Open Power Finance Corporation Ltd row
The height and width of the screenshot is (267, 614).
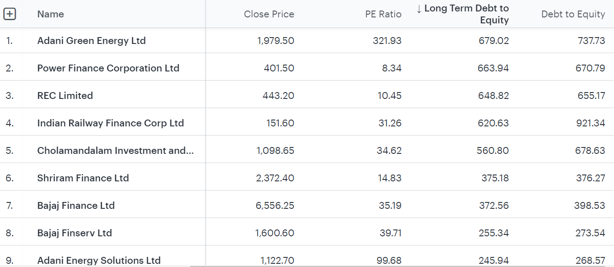point(108,68)
